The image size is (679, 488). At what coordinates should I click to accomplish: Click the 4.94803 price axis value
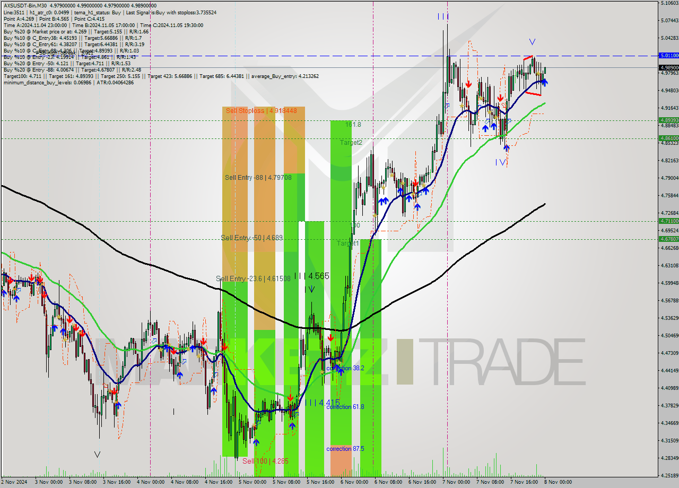669,90
